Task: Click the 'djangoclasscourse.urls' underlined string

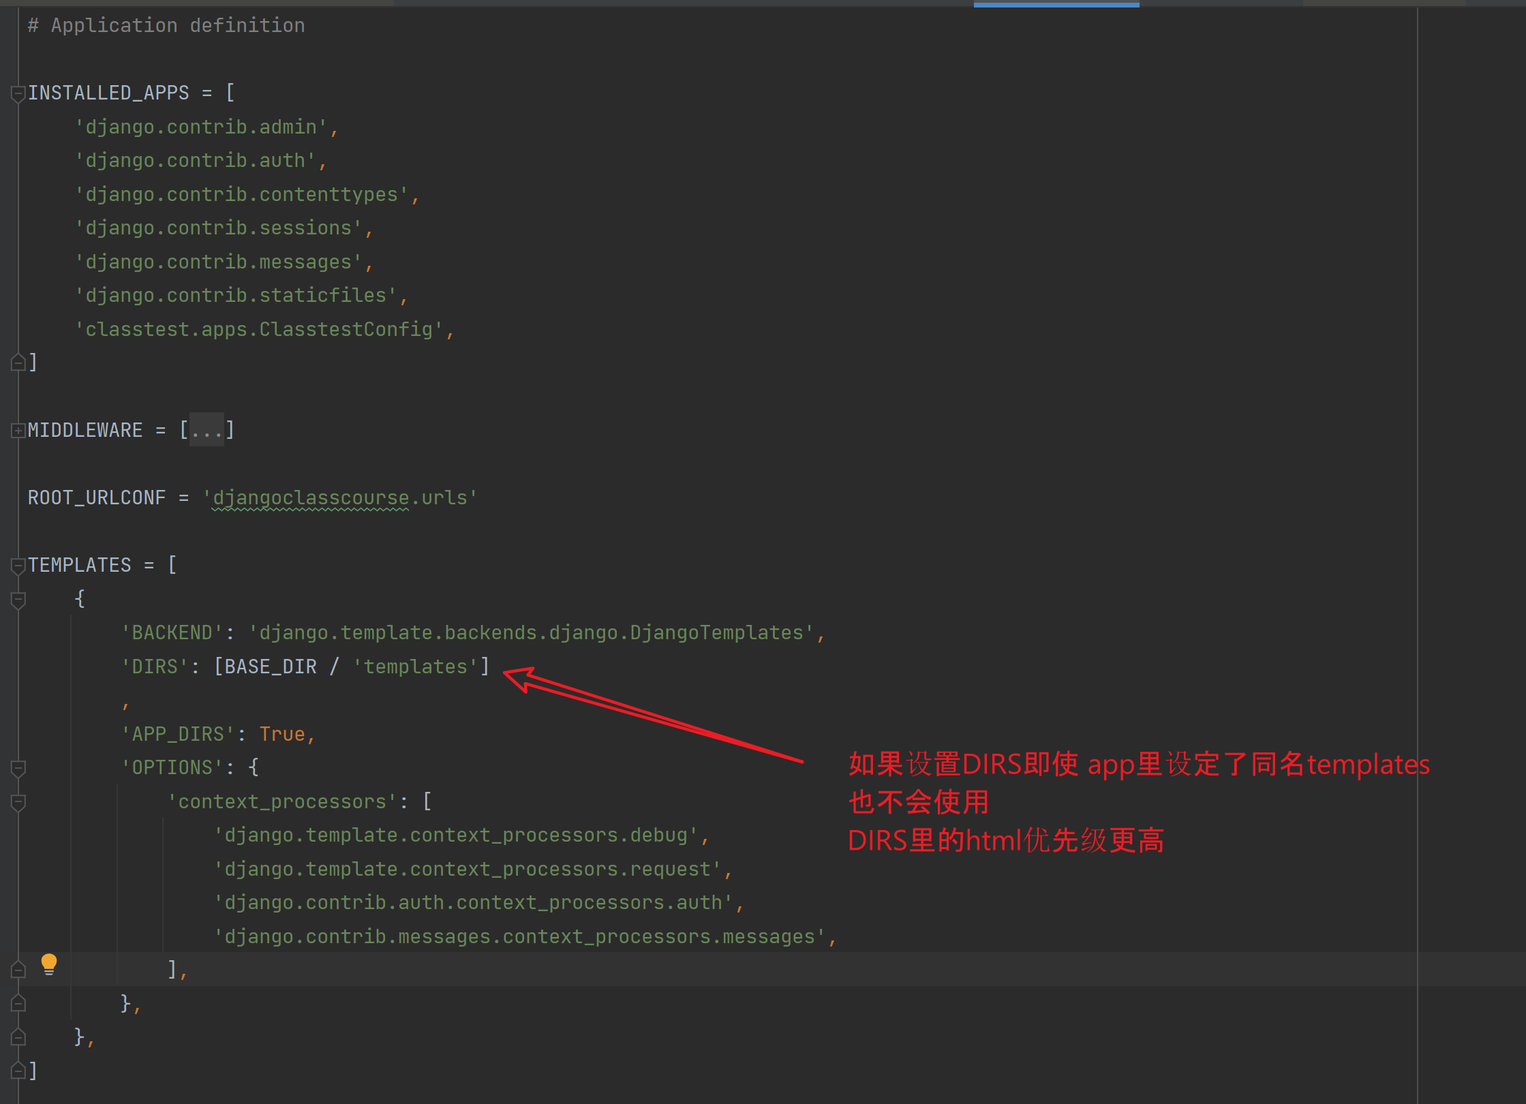Action: click(339, 498)
